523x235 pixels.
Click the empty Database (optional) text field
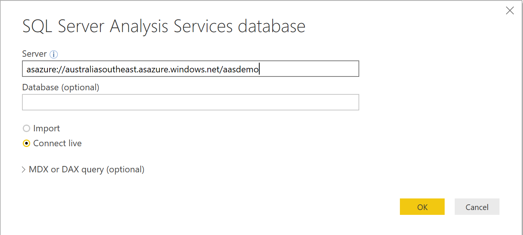[x=190, y=102]
